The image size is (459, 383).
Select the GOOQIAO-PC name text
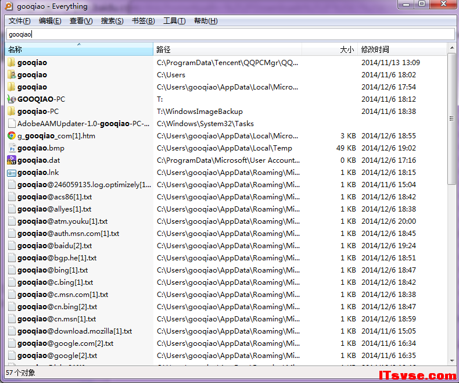pyautogui.click(x=41, y=99)
